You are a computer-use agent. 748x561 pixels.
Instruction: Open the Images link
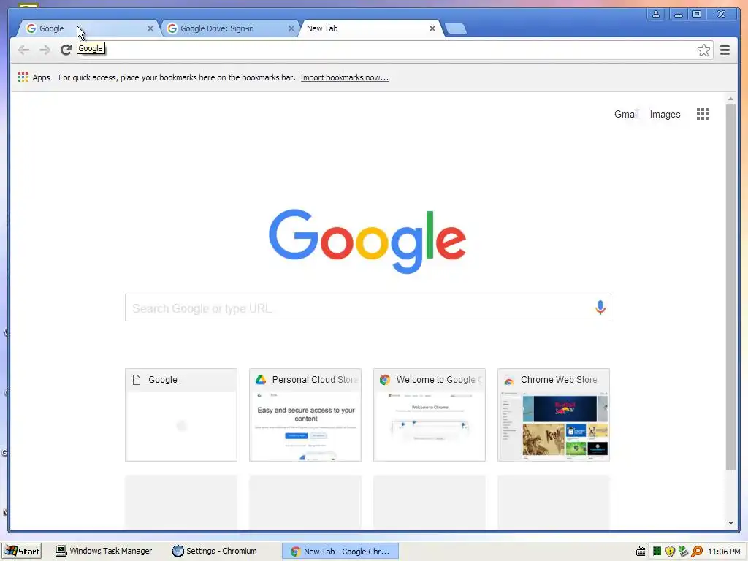click(x=665, y=115)
